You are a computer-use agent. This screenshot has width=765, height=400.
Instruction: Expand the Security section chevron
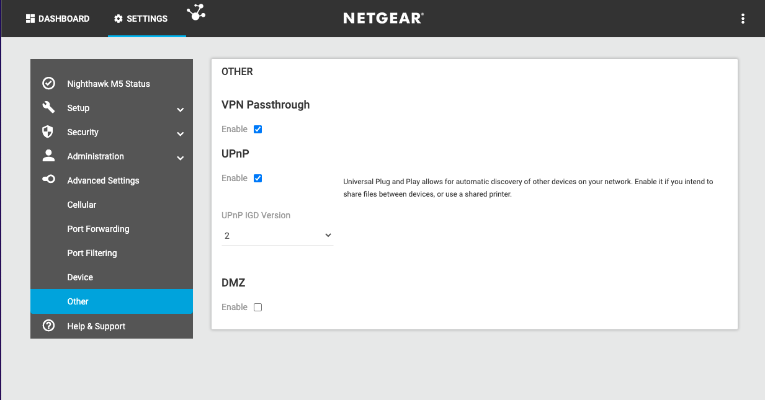(x=180, y=134)
